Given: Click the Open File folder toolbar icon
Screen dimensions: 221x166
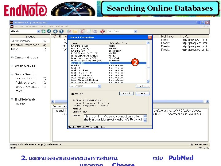Looking at the screenshot, I should click(75, 31).
